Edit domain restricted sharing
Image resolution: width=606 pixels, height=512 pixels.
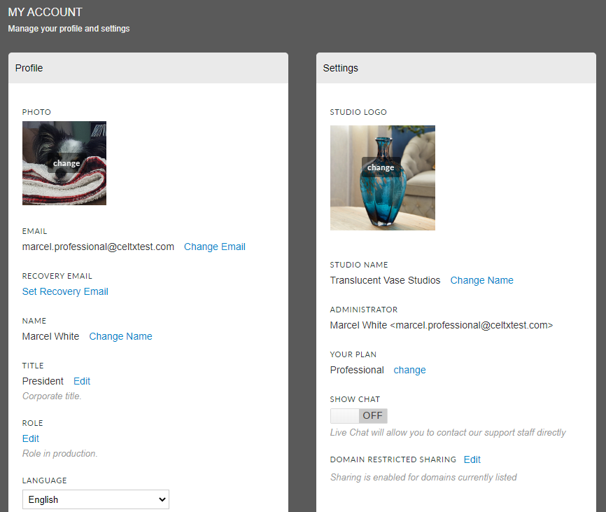472,459
